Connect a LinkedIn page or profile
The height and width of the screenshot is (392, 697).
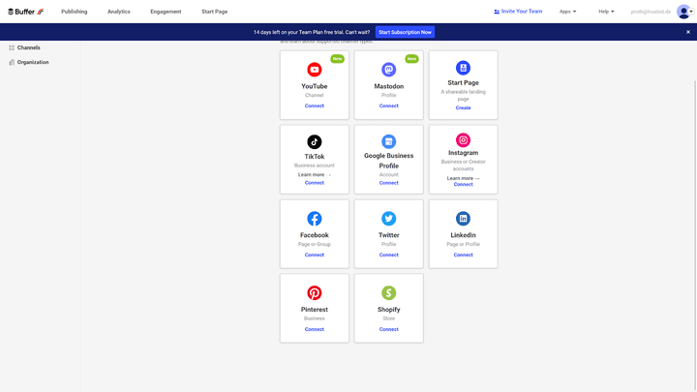tap(463, 255)
